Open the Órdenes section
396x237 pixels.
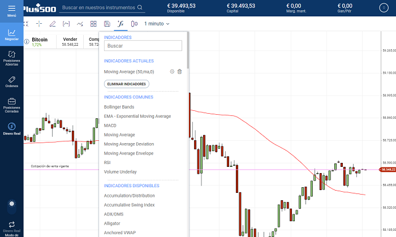pyautogui.click(x=12, y=82)
